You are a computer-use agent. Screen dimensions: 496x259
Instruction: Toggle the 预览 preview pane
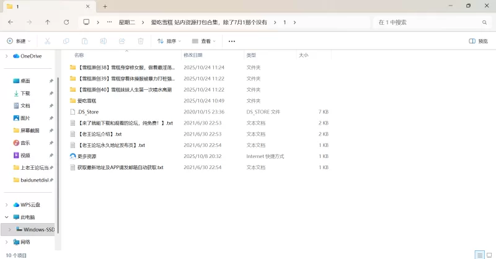tap(478, 41)
